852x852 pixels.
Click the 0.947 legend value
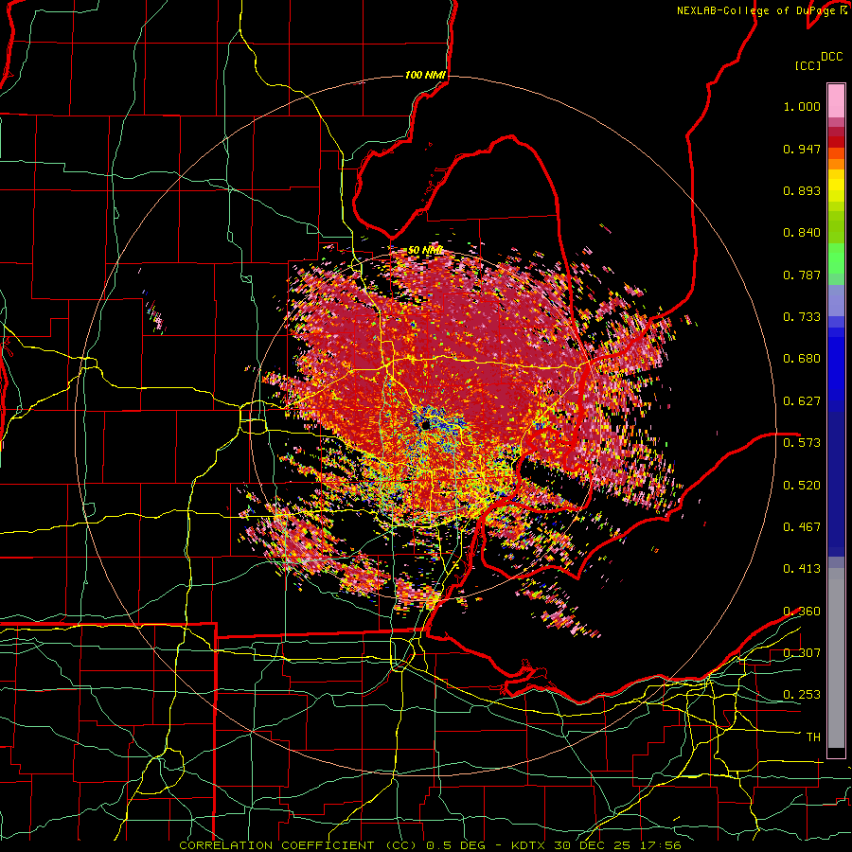click(802, 149)
